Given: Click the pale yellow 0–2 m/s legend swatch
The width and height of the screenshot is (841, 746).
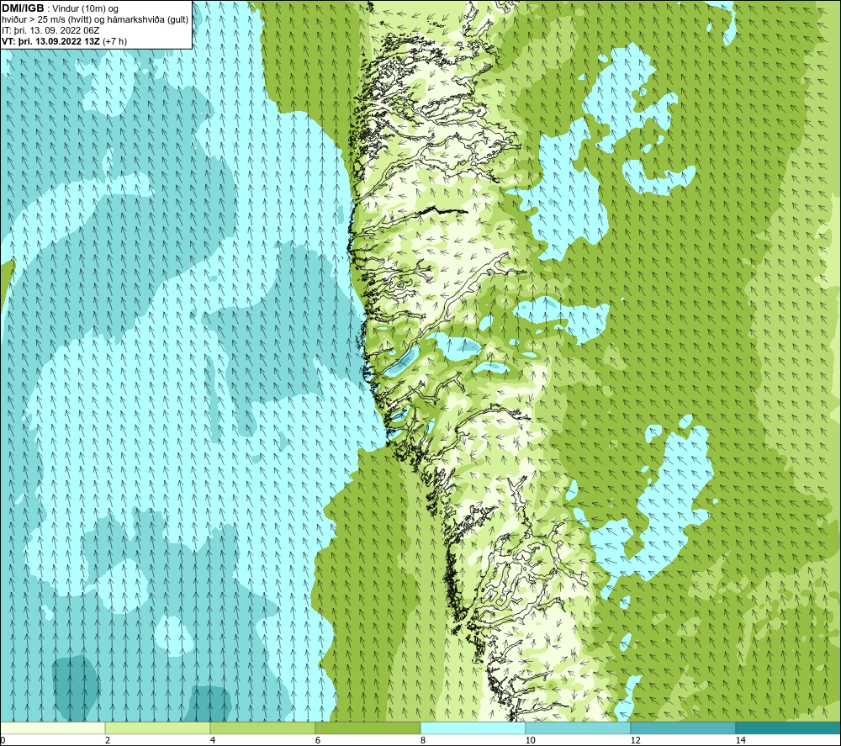Looking at the screenshot, I should click(x=52, y=728).
